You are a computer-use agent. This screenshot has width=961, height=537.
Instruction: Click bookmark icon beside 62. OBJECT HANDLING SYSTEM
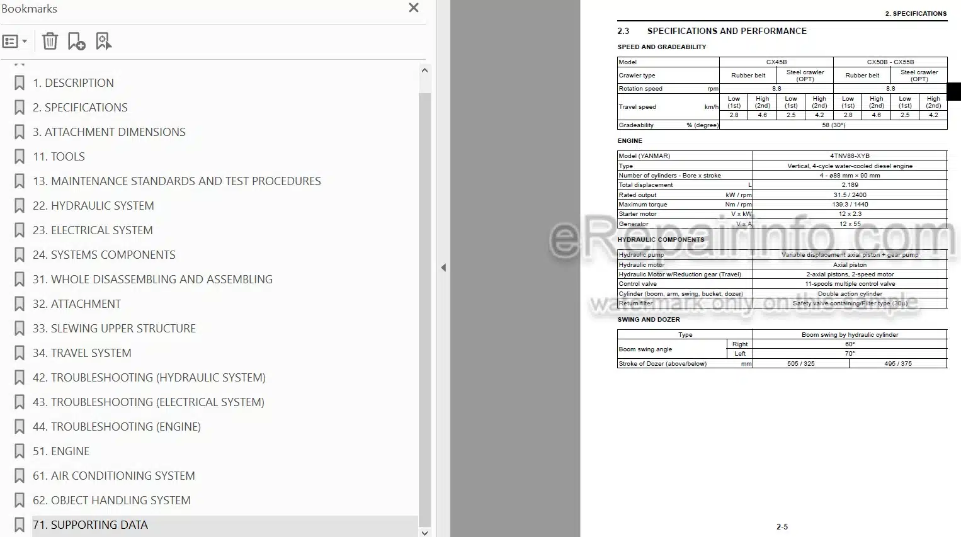click(20, 500)
